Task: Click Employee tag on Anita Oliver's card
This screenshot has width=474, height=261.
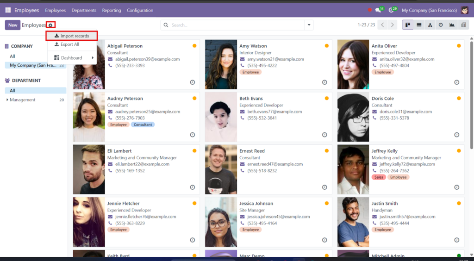Action: pyautogui.click(x=383, y=72)
